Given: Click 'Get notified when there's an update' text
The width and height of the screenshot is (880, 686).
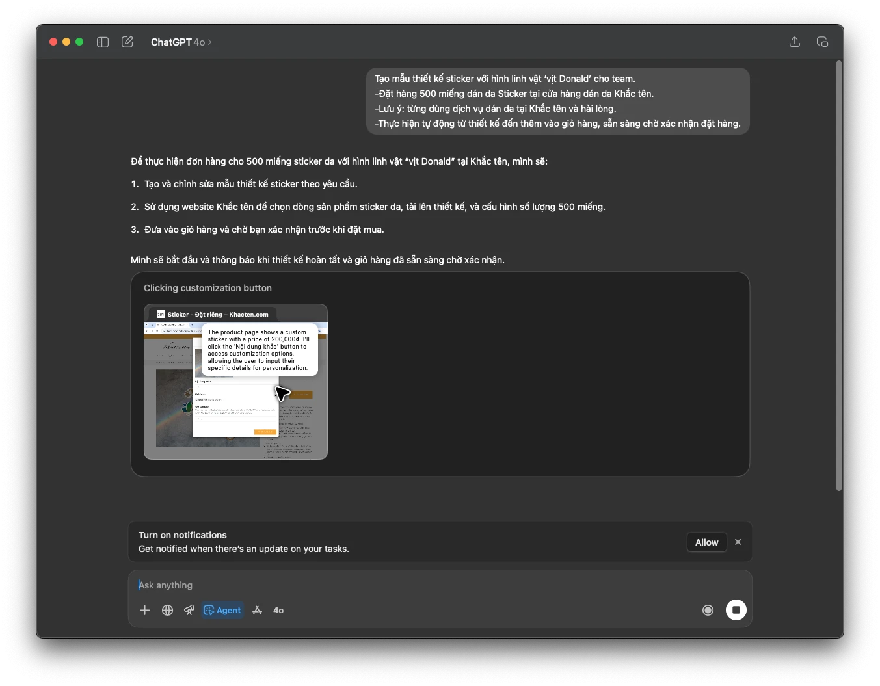Looking at the screenshot, I should [244, 549].
